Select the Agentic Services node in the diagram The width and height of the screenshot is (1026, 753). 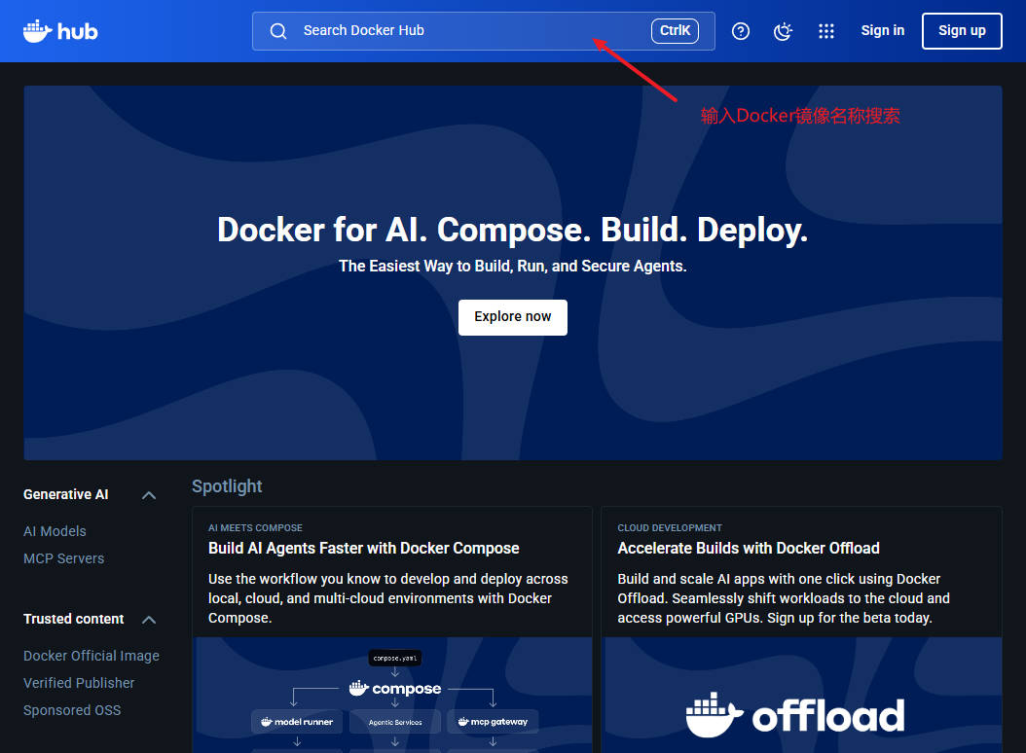click(395, 721)
